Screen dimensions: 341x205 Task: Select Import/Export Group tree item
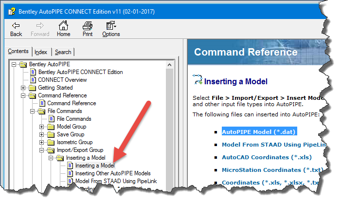(80, 150)
